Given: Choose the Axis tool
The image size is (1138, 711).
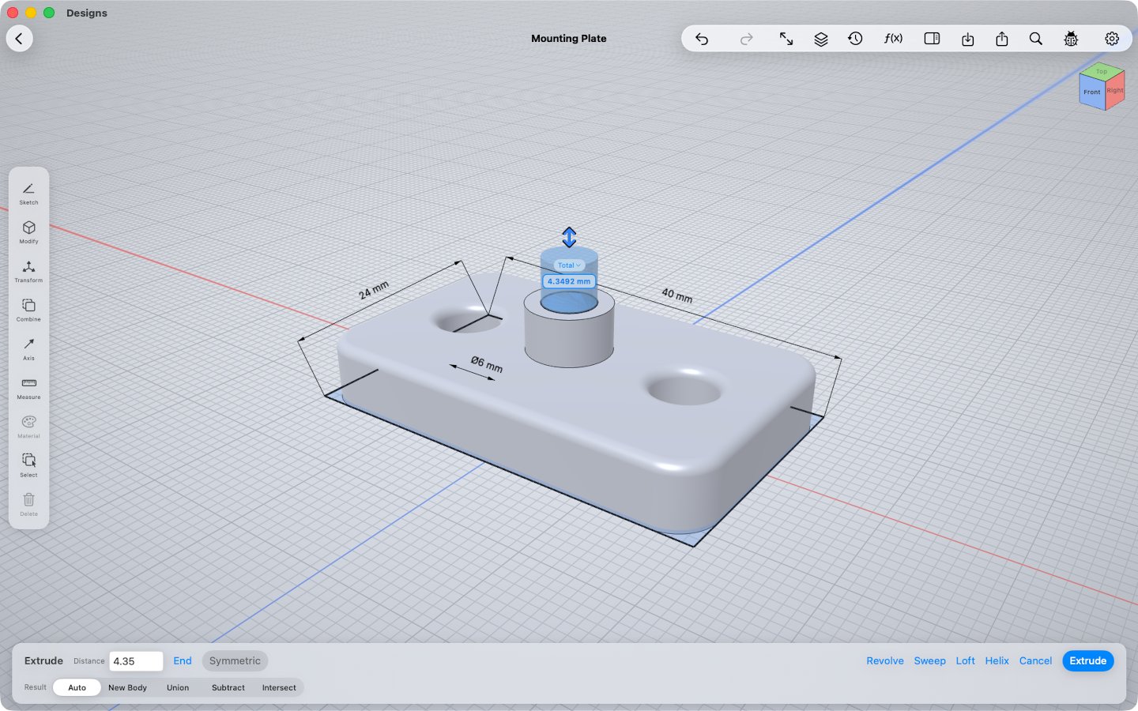Looking at the screenshot, I should pyautogui.click(x=28, y=348).
